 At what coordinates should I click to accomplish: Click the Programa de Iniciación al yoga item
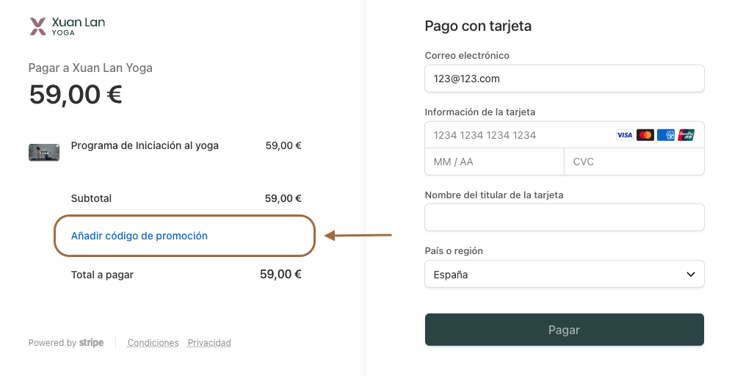coord(145,145)
